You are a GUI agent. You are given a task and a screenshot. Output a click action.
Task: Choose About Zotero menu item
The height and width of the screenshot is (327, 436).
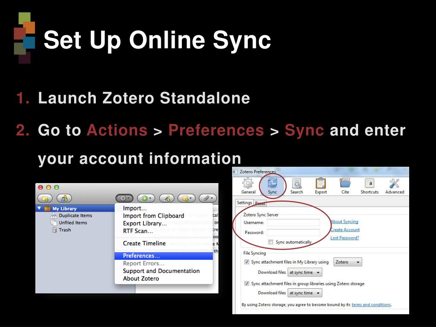[x=164, y=278]
